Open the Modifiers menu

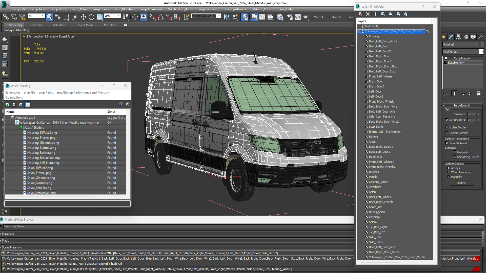[125, 9]
